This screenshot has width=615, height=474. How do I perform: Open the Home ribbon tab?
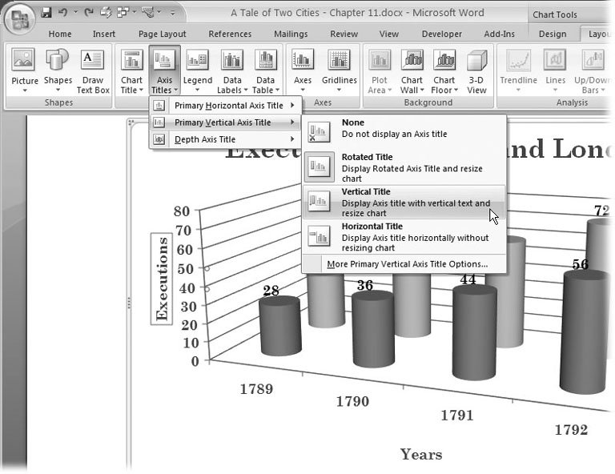59,34
